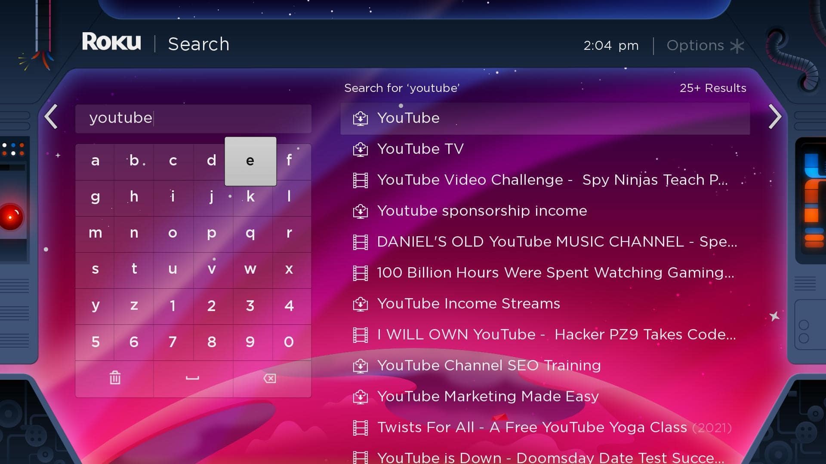Select the number 5 key
This screenshot has height=464, width=826.
coord(95,342)
